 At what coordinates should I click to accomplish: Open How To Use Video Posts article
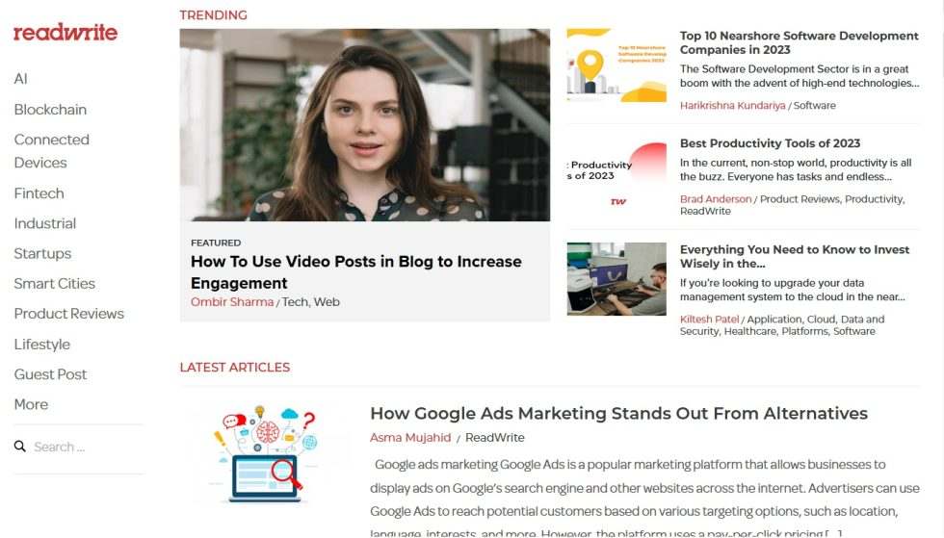(355, 272)
